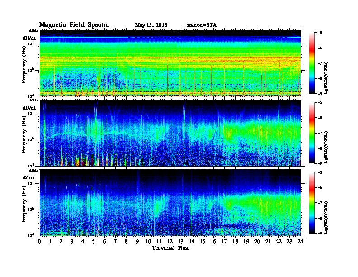Select the date 'May 13, 2013'
This screenshot has height=277, width=358.
(x=151, y=25)
